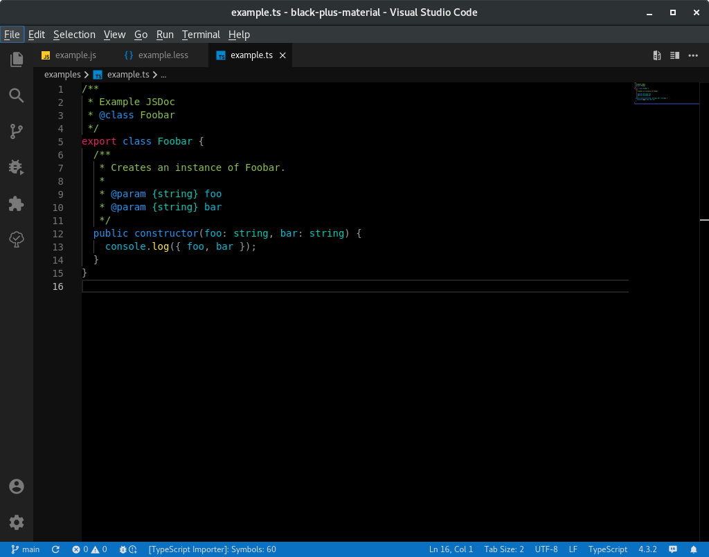Open the View menu
Image resolution: width=709 pixels, height=557 pixels.
point(114,35)
